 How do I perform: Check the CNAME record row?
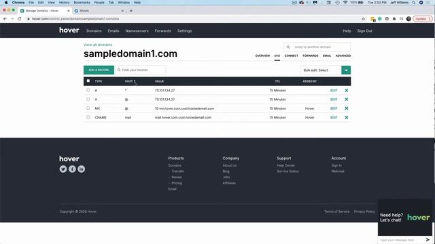(x=88, y=117)
